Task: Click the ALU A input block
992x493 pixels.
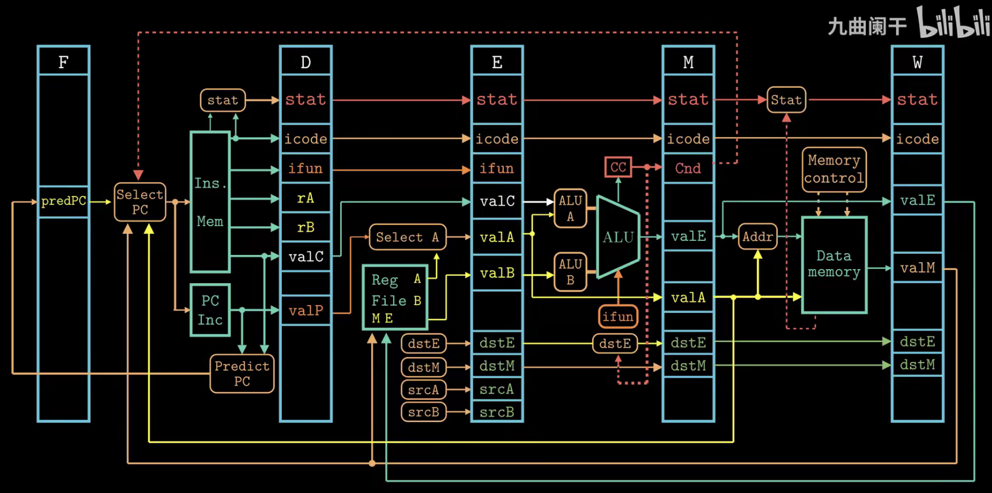Action: click(571, 208)
